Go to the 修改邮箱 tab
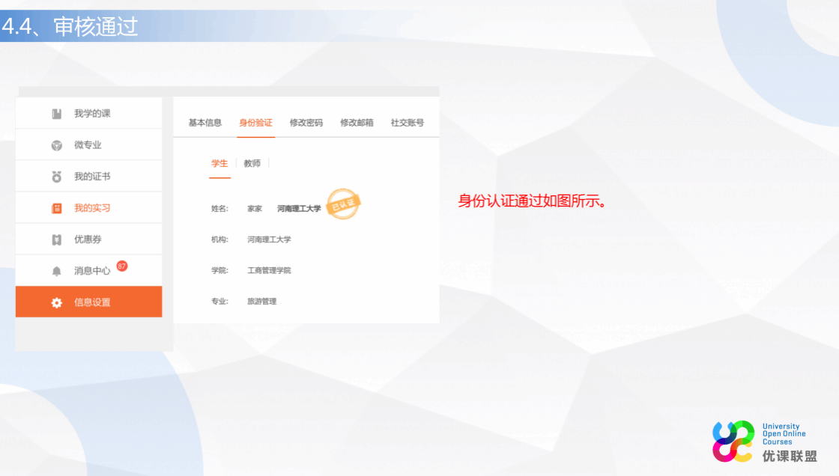The height and width of the screenshot is (476, 839). click(357, 123)
